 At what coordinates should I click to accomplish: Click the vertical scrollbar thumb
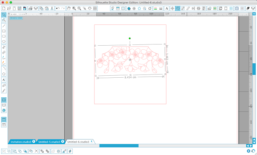[254, 69]
